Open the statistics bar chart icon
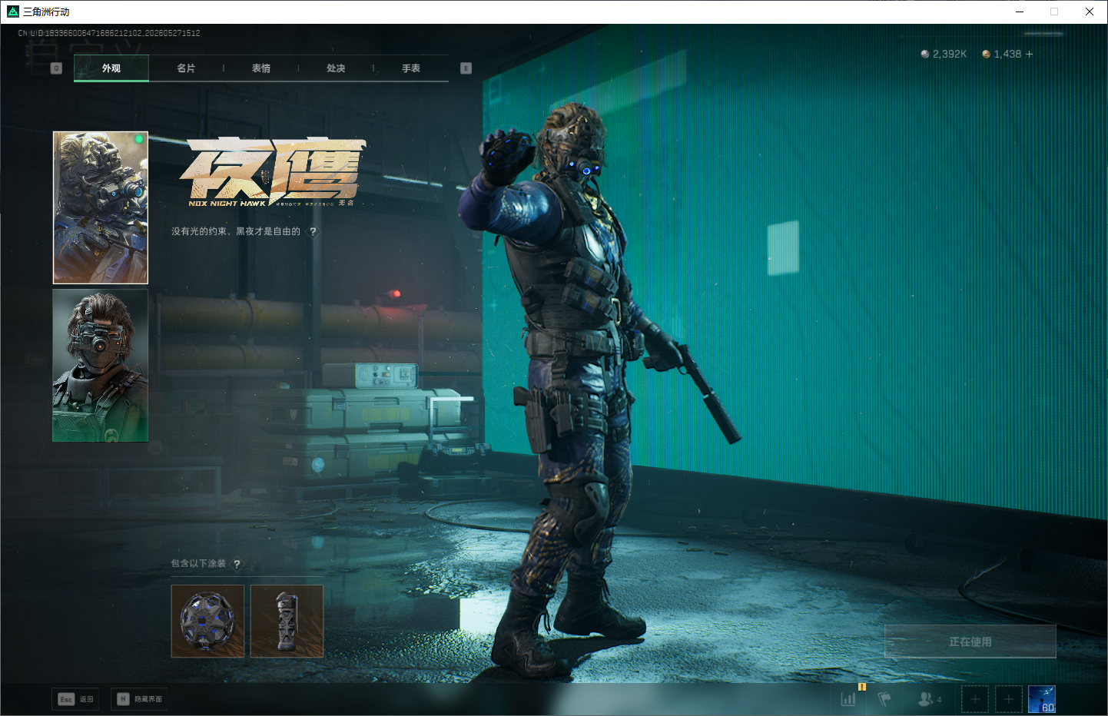 [x=848, y=699]
